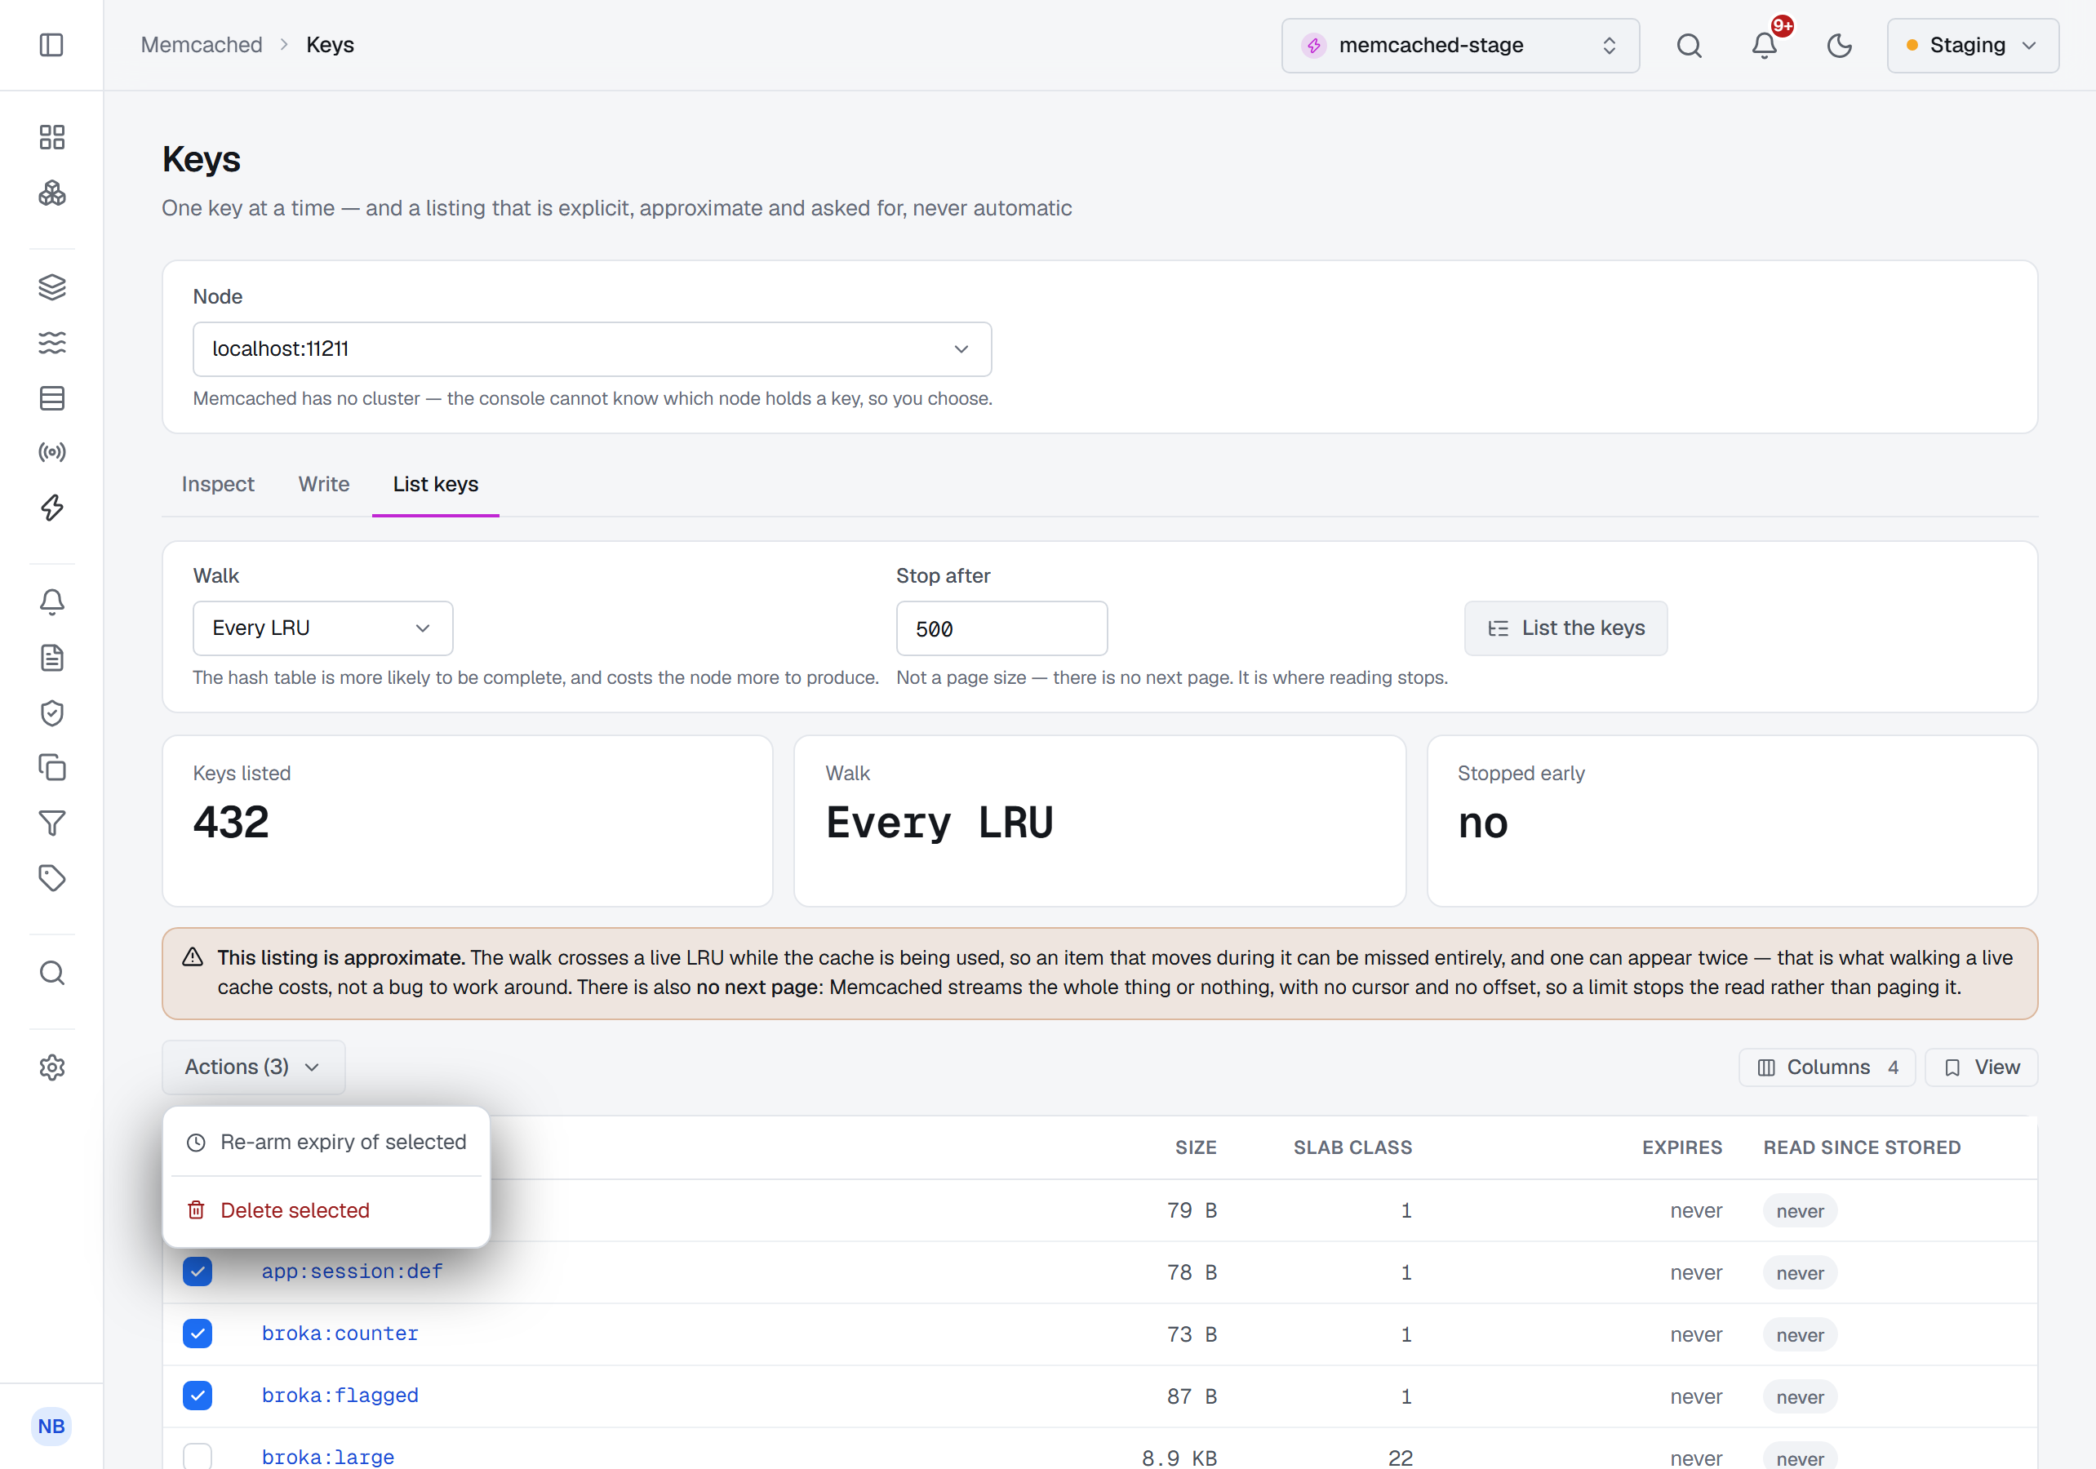
Task: Open the dashboard grid icon in sidebar
Action: click(x=52, y=137)
